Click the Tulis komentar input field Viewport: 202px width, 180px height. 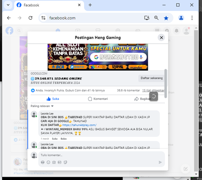point(101,155)
